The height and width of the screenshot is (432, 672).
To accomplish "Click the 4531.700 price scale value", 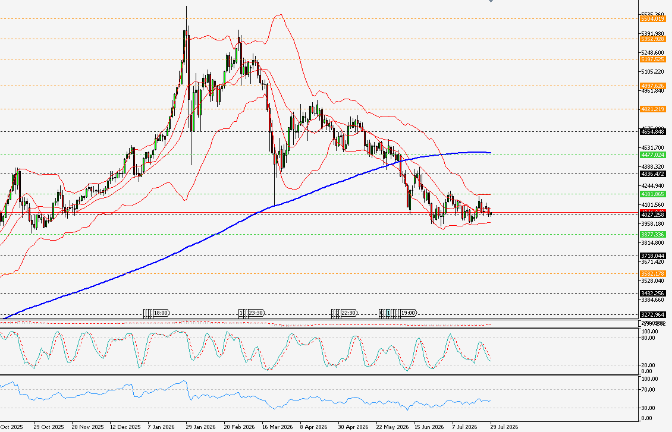I will click(x=653, y=148).
